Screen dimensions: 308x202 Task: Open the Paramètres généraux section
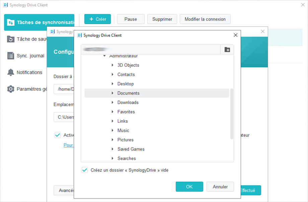click(29, 89)
